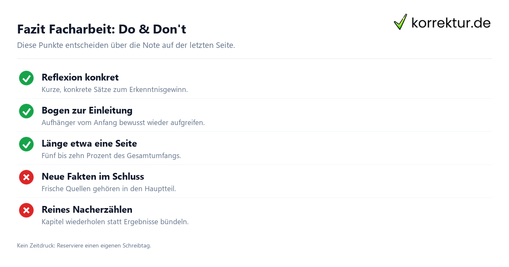Select the heading Neue Fakten im Schluss
The height and width of the screenshot is (267, 509).
tap(93, 177)
